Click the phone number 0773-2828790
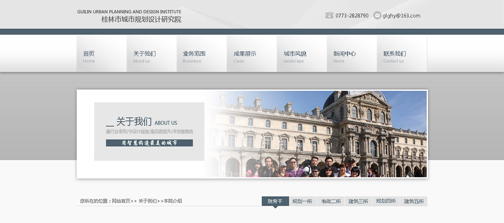 pyautogui.click(x=352, y=16)
